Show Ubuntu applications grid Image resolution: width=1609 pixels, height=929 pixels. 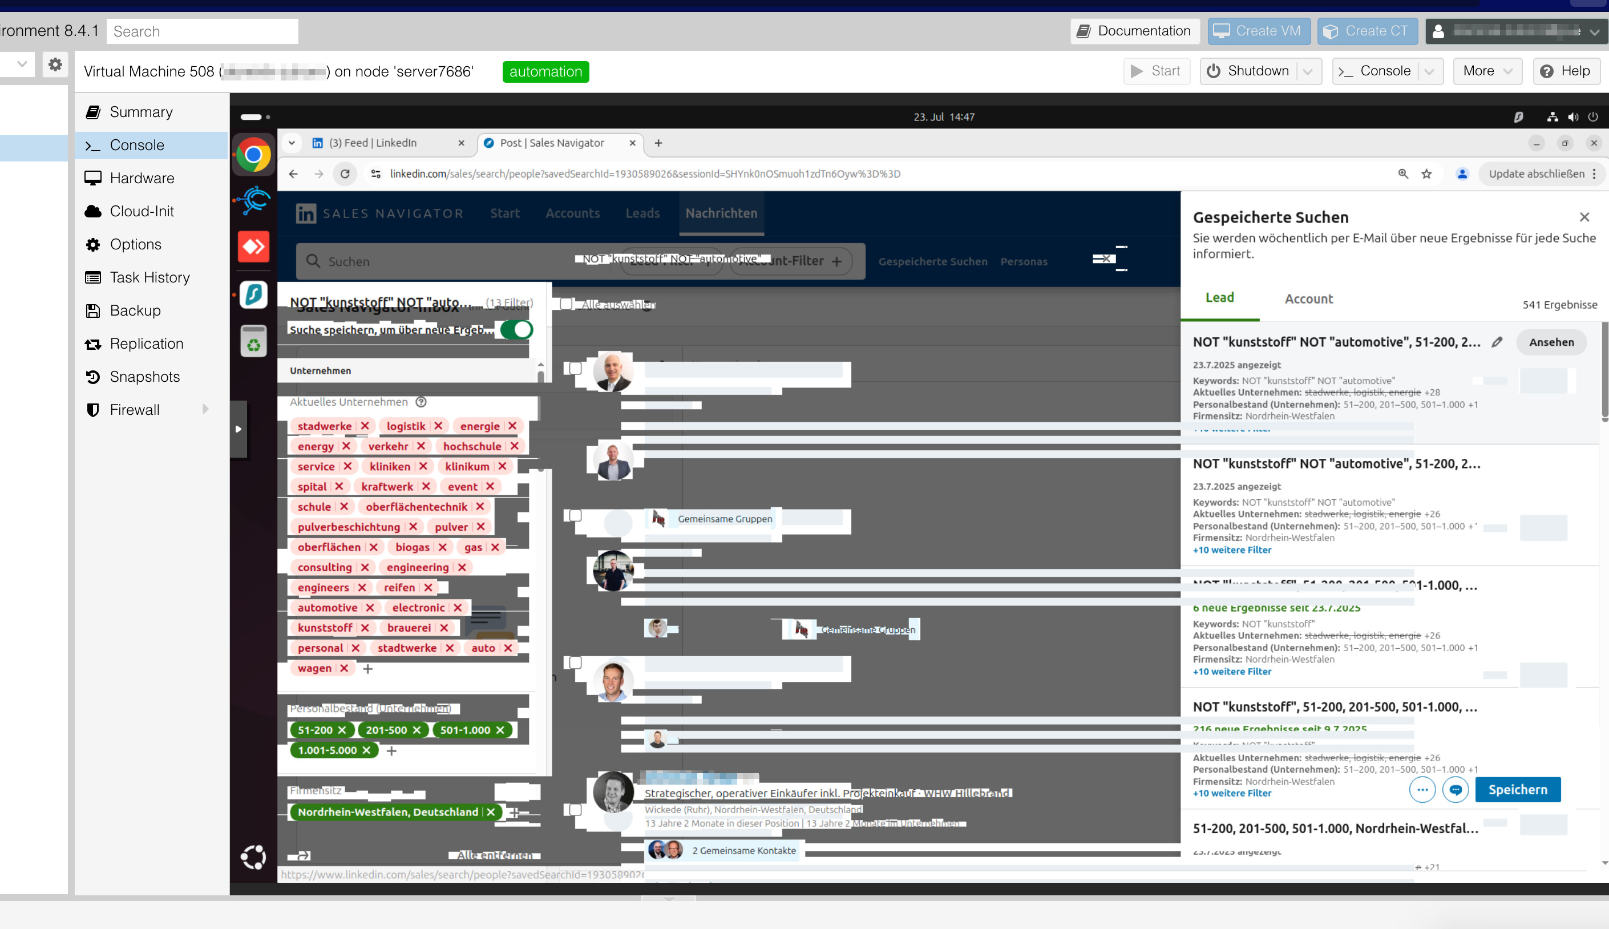[253, 857]
